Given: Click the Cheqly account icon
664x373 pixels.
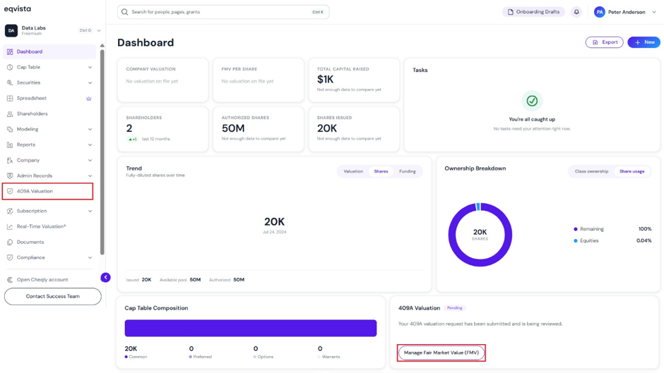Looking at the screenshot, I should (10, 279).
